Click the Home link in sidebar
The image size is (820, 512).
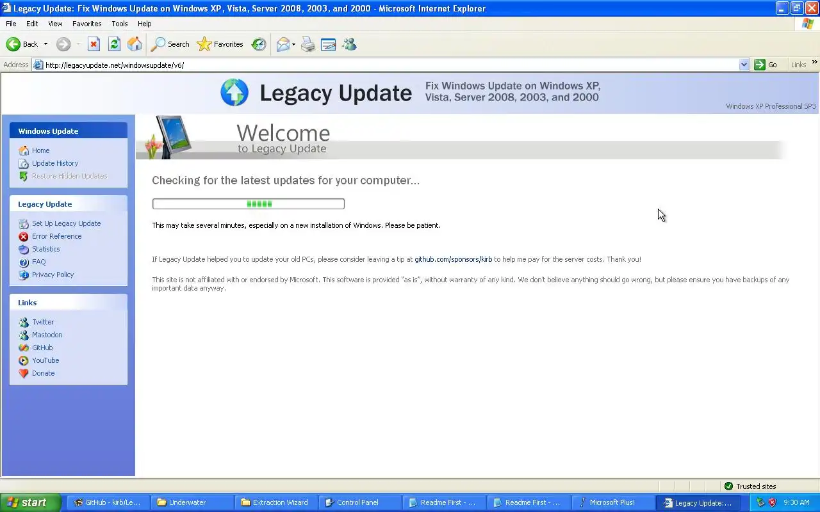(40, 150)
